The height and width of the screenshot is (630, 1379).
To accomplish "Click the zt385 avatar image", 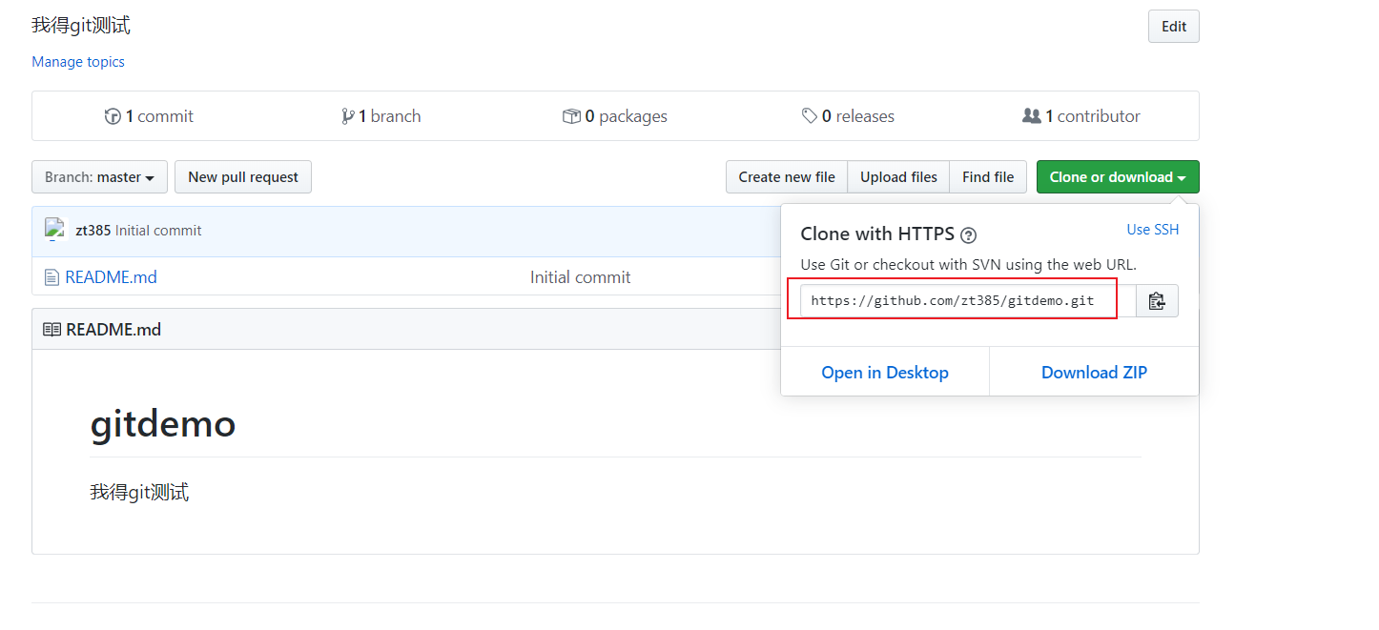I will [55, 230].
